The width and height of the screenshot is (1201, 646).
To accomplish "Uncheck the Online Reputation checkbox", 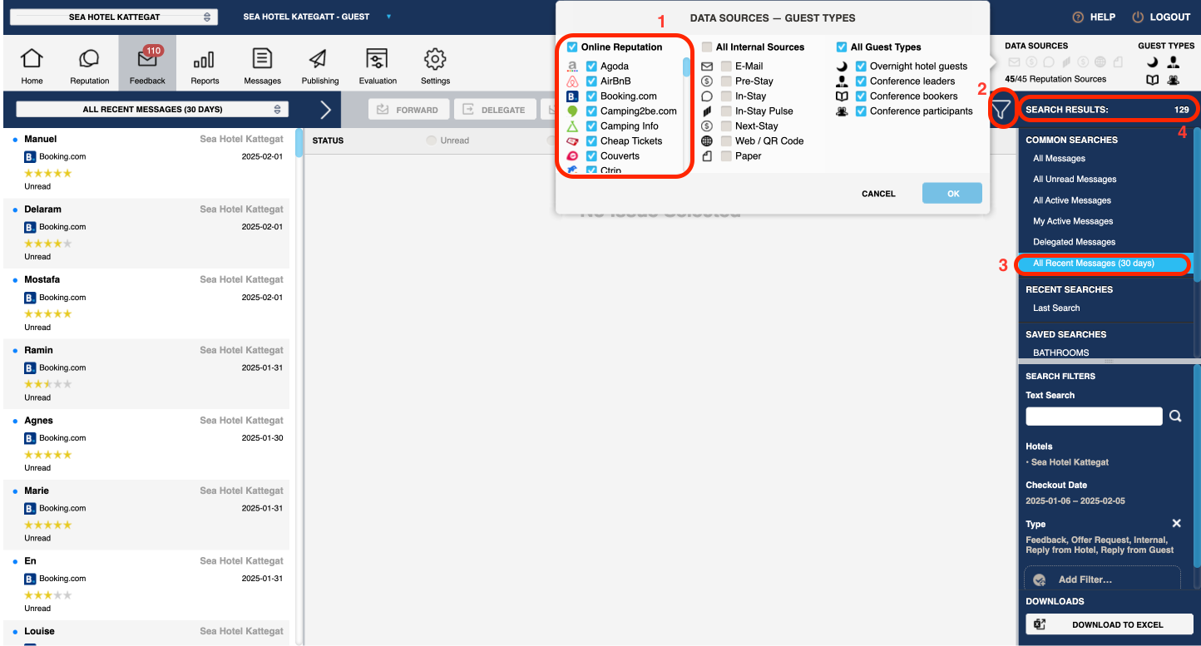I will 572,47.
